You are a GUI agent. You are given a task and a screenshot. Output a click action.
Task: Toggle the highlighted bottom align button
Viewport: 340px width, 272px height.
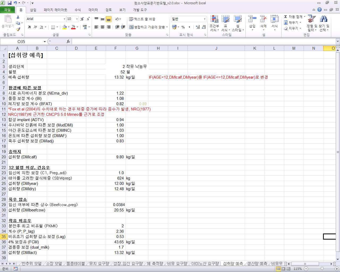pyautogui.click(x=109, y=19)
